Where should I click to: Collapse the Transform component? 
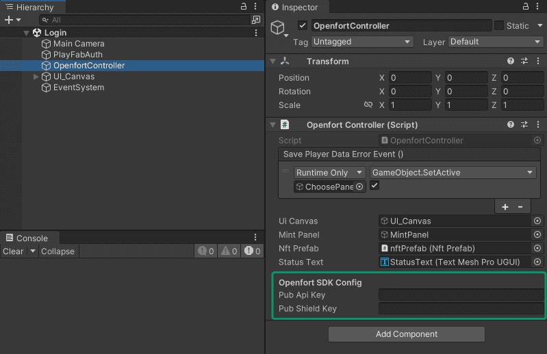pos(272,62)
